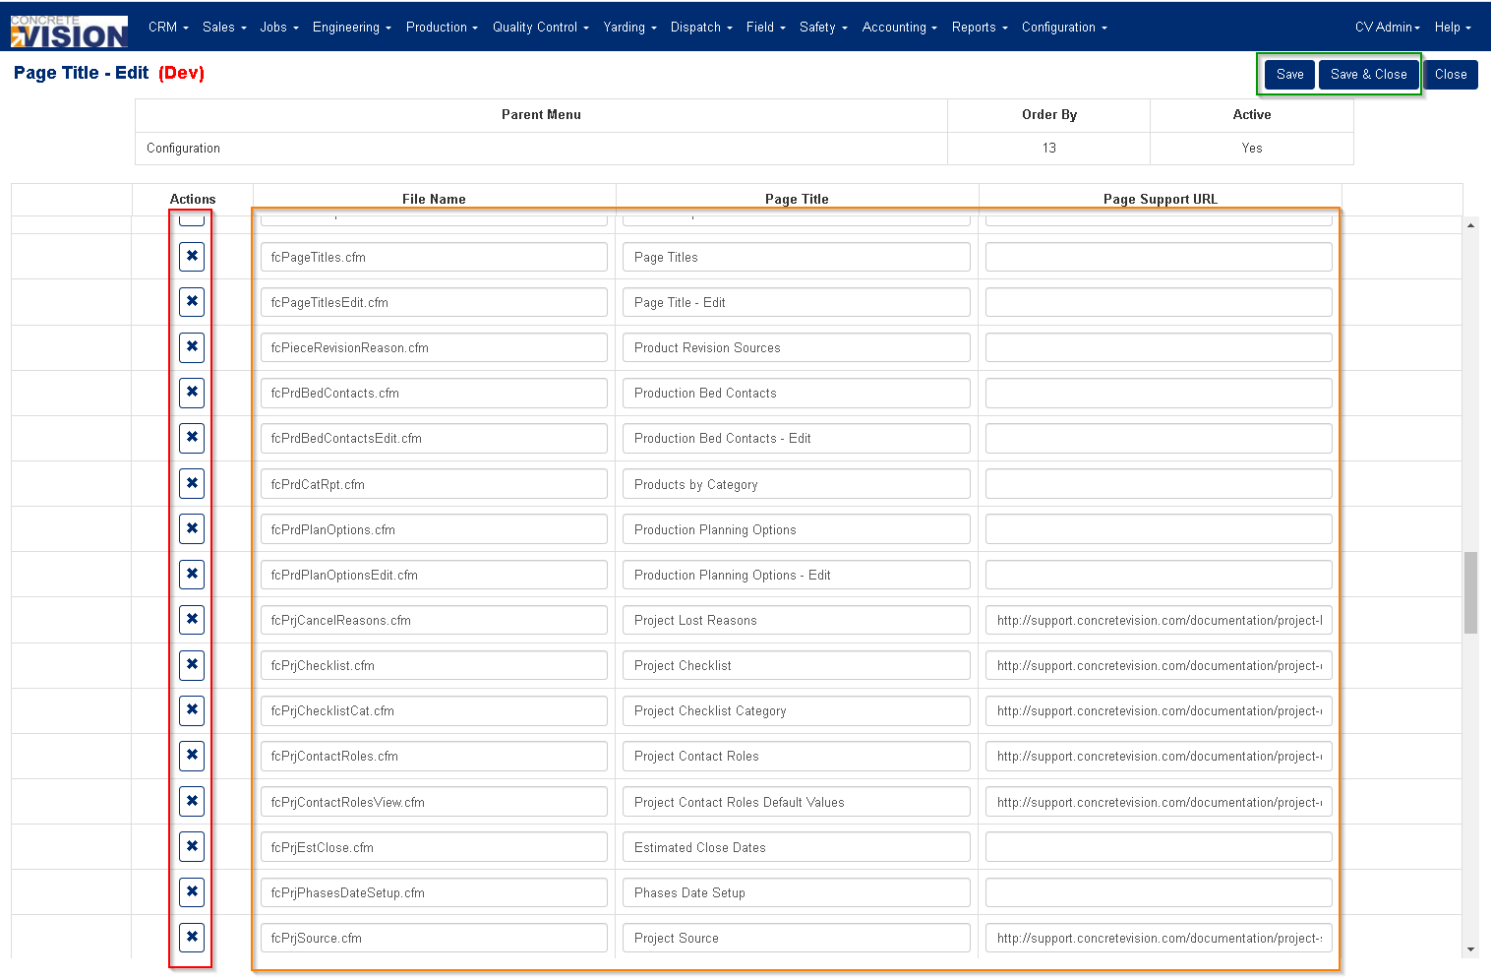Edit the Product Revision Sources title field
The width and height of the screenshot is (1491, 979).
click(797, 347)
